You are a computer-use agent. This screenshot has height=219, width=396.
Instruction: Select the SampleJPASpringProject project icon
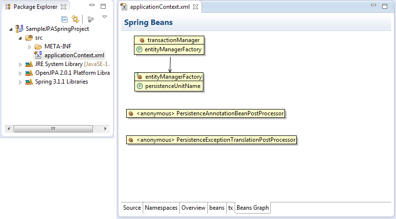tap(20, 29)
